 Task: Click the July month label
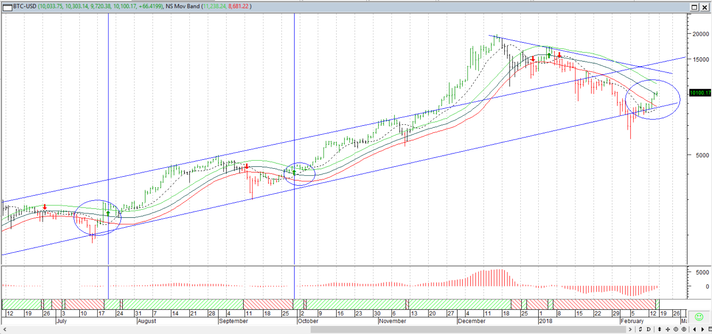coord(62,321)
